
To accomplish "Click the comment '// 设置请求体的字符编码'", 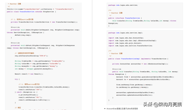I will 24,53.
